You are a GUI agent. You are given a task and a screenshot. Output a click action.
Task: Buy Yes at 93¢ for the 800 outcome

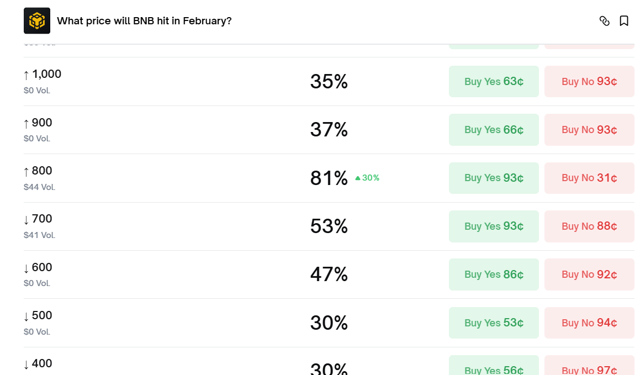[x=493, y=178]
